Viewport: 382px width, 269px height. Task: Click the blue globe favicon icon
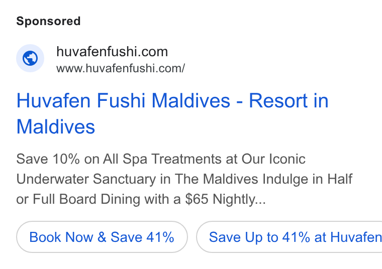[30, 58]
